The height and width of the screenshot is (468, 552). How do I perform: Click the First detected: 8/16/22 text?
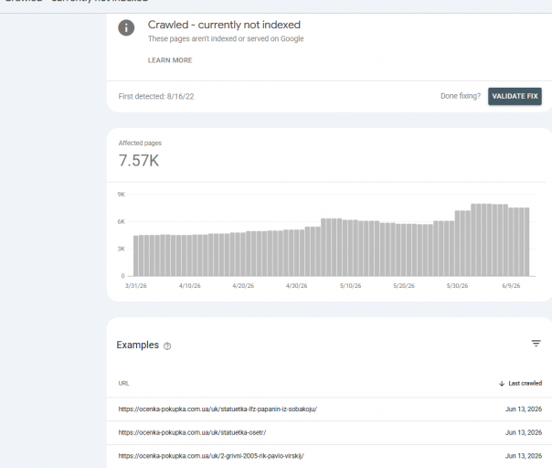click(156, 97)
